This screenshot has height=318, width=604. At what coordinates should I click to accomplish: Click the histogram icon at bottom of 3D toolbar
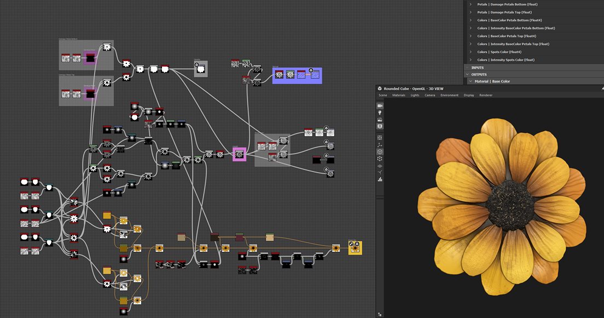(x=380, y=180)
